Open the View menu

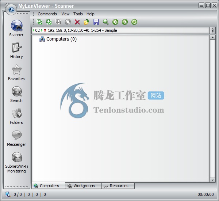coord(65,14)
